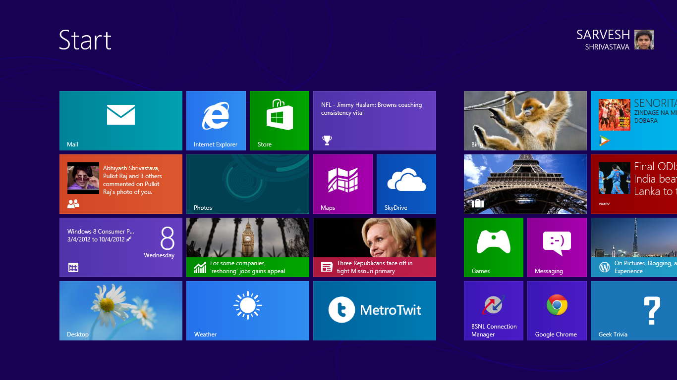This screenshot has height=380, width=677.
Task: Open the 'reshoring' jobs finance article
Action: (x=248, y=247)
